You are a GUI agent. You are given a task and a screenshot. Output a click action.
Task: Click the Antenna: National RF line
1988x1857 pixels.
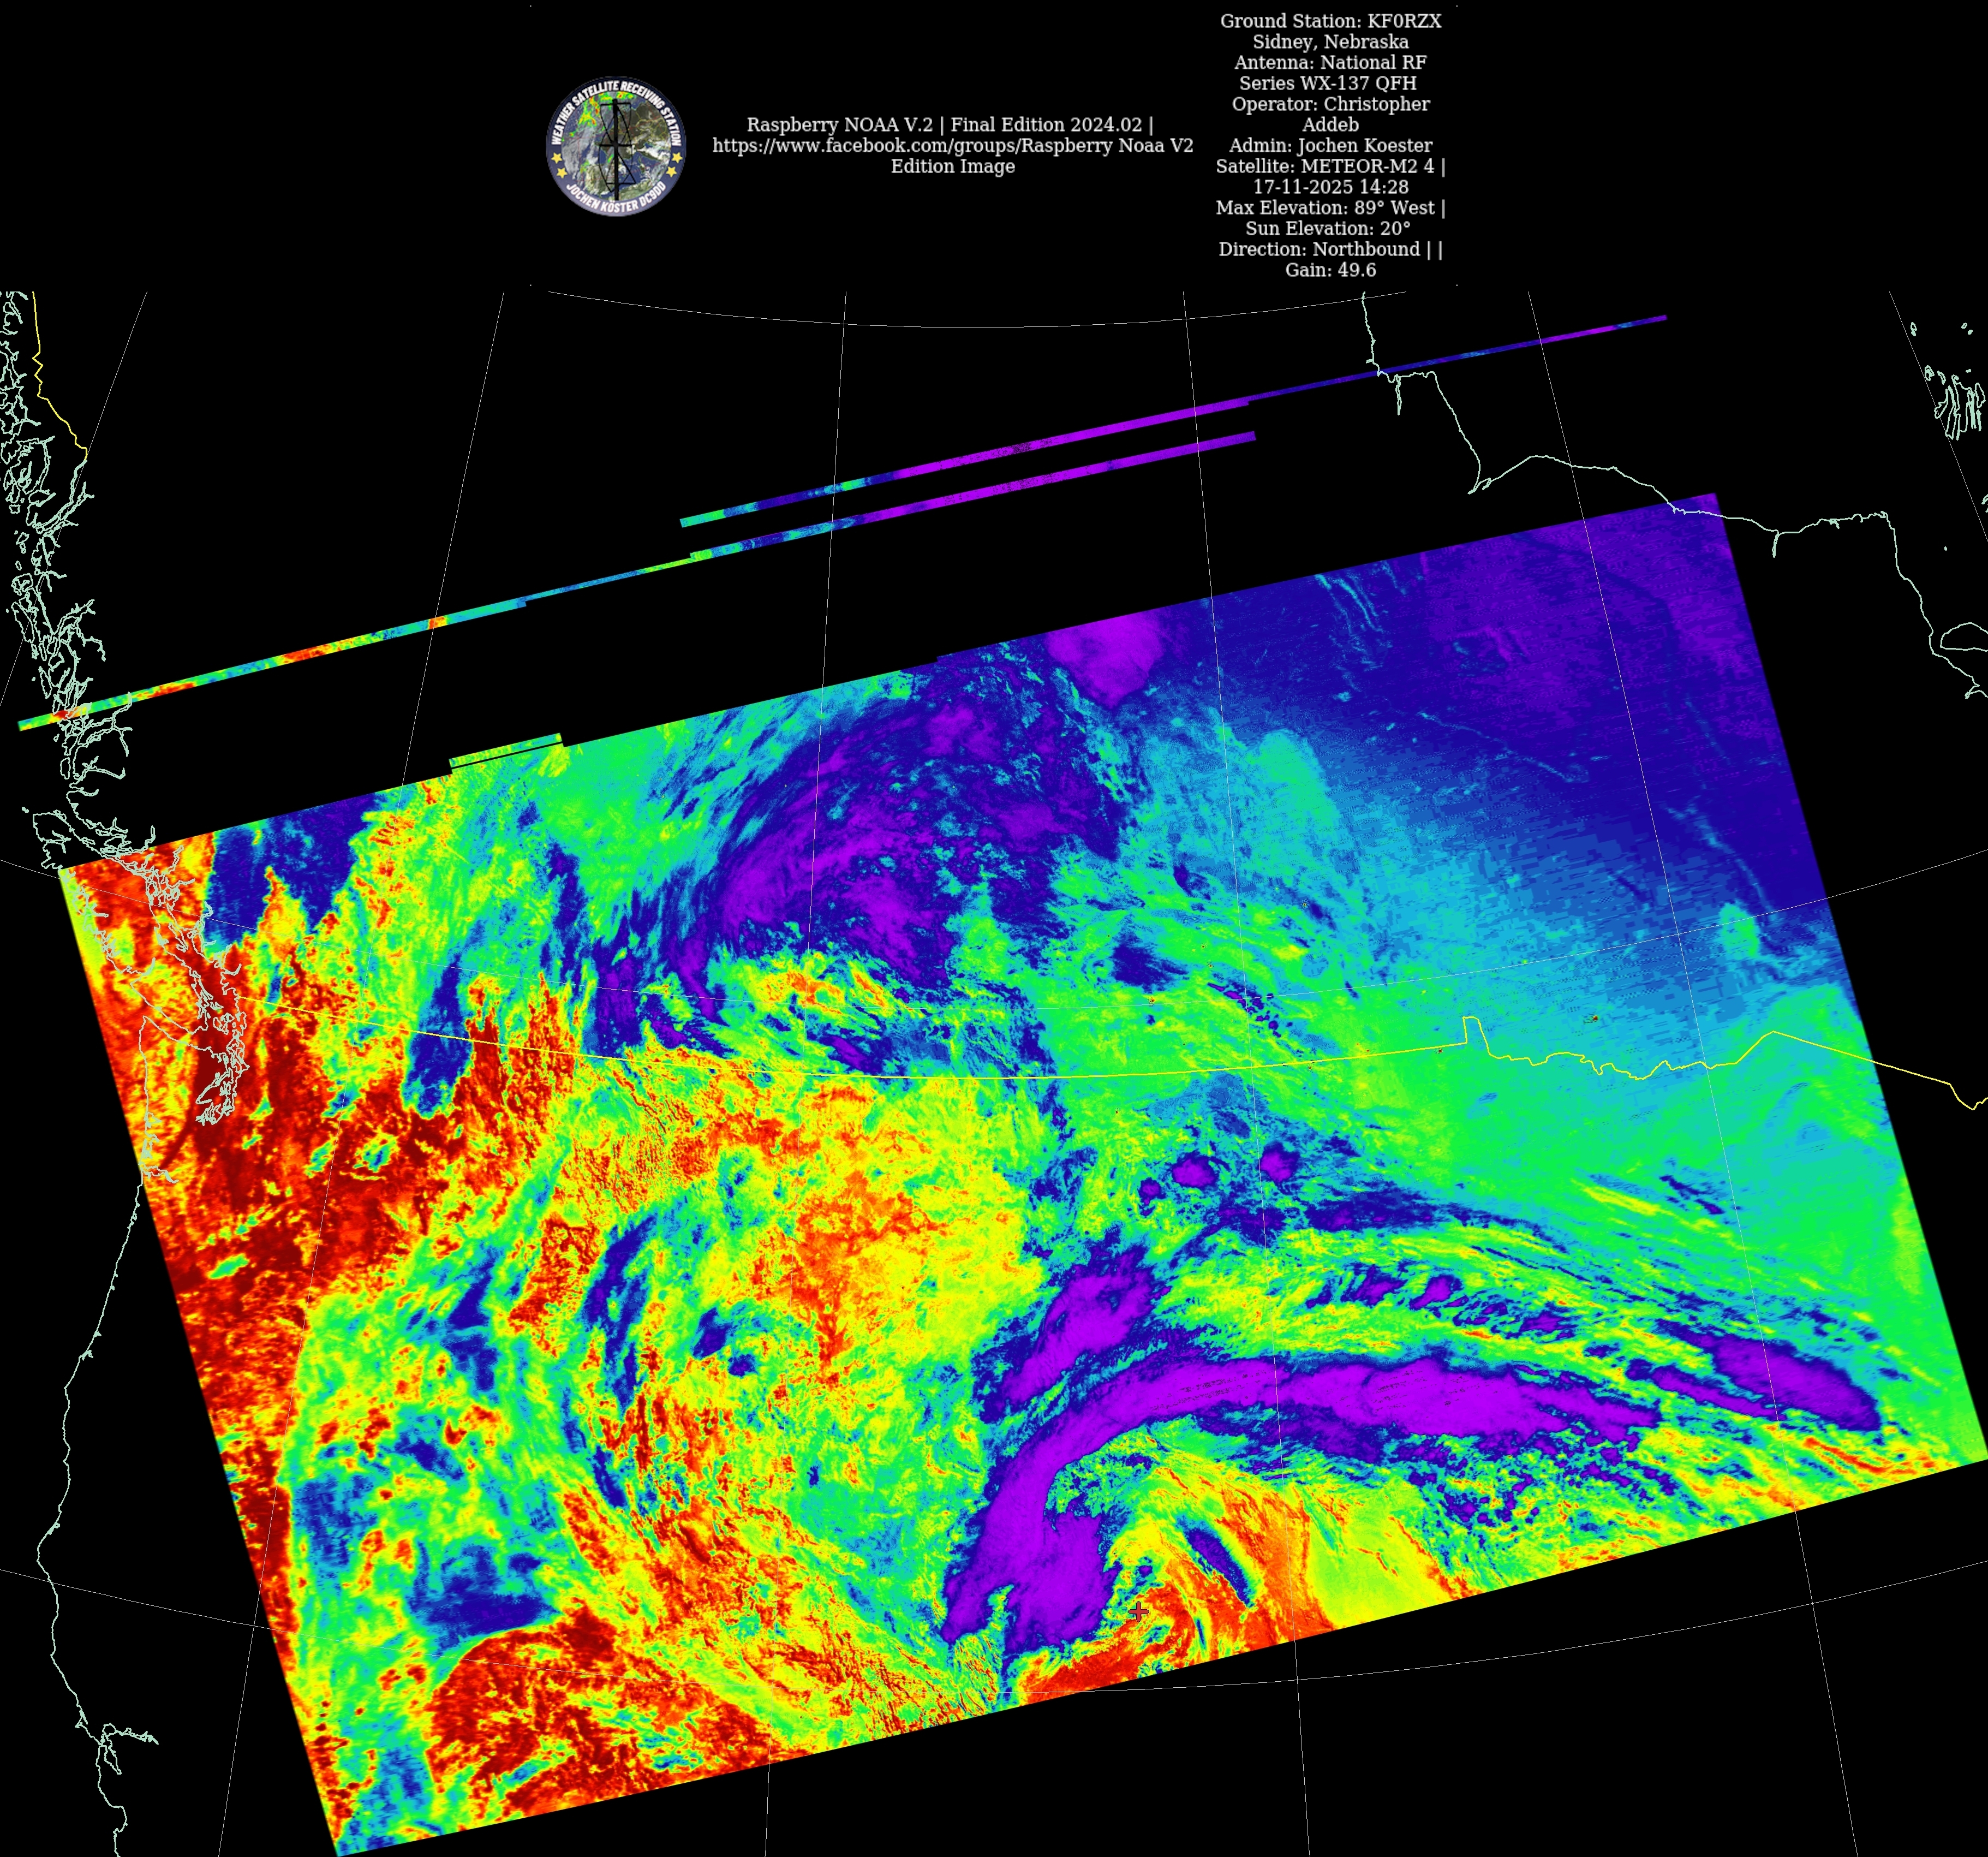1330,62
